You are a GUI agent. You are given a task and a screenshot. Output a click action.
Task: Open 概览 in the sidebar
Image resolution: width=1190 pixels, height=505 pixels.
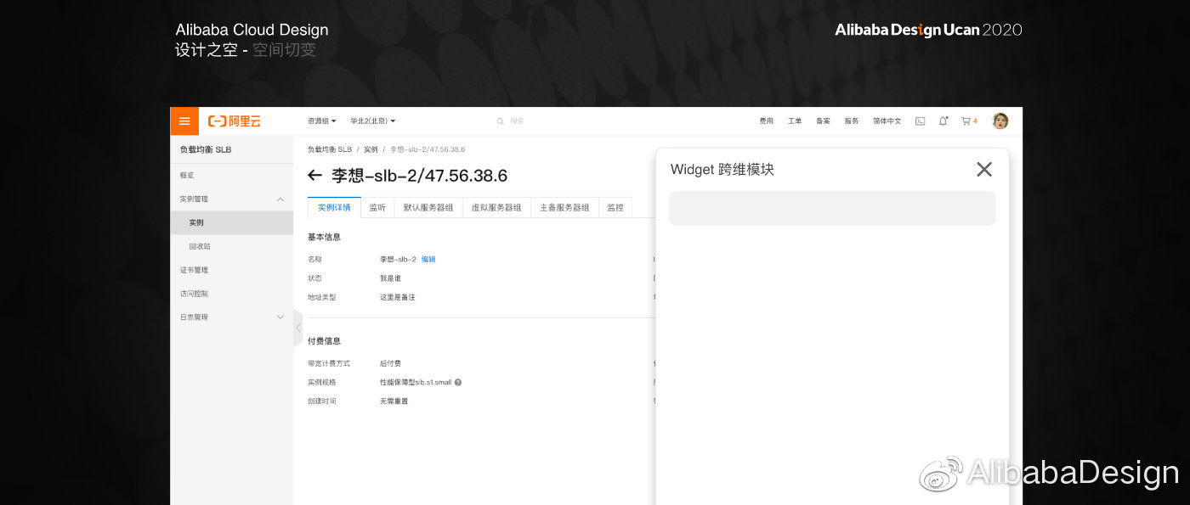click(x=187, y=175)
